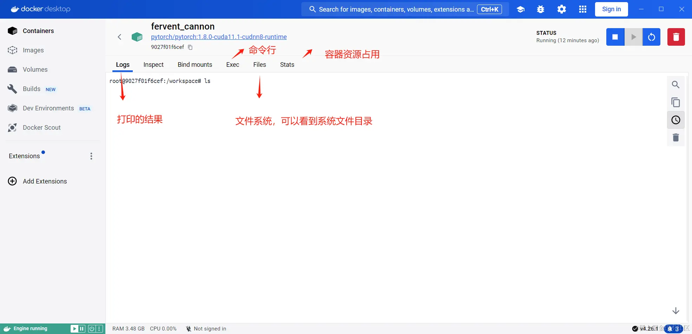The image size is (692, 334).
Task: Click the RAM 3.48 GB indicator
Action: [129, 329]
